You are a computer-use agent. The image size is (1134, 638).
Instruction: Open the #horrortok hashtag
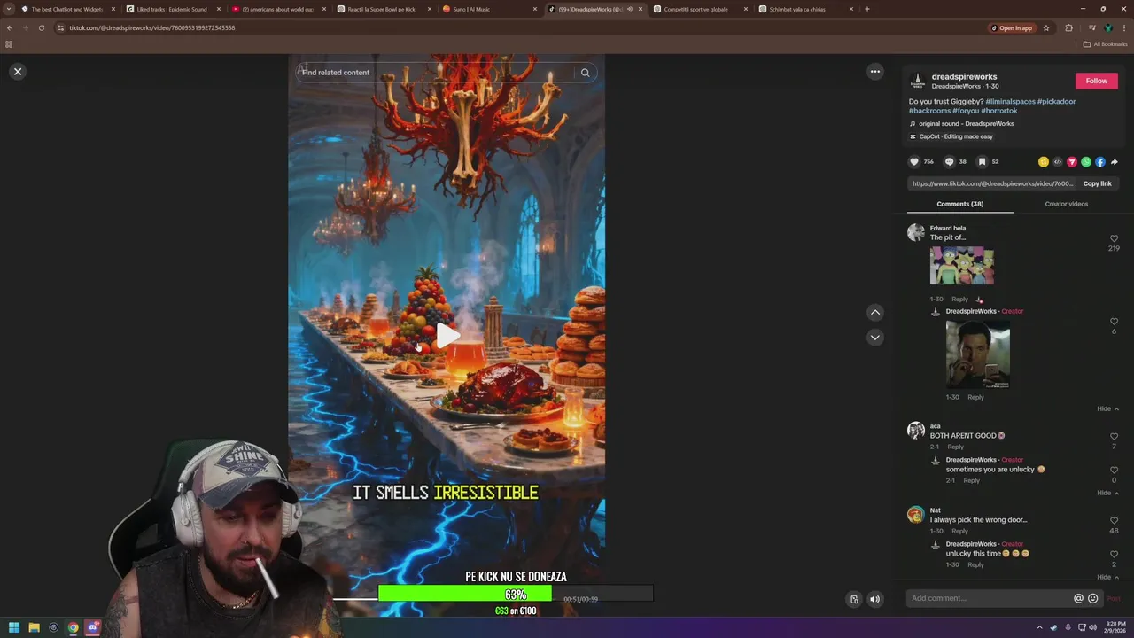(x=998, y=111)
